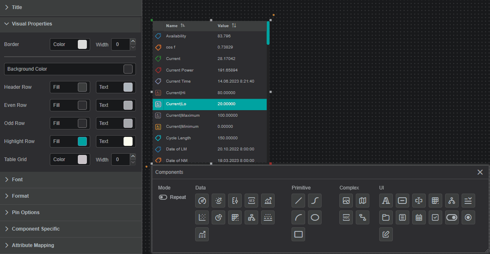The height and width of the screenshot is (254, 490).
Task: Add the Data section grid table component
Action: click(235, 217)
